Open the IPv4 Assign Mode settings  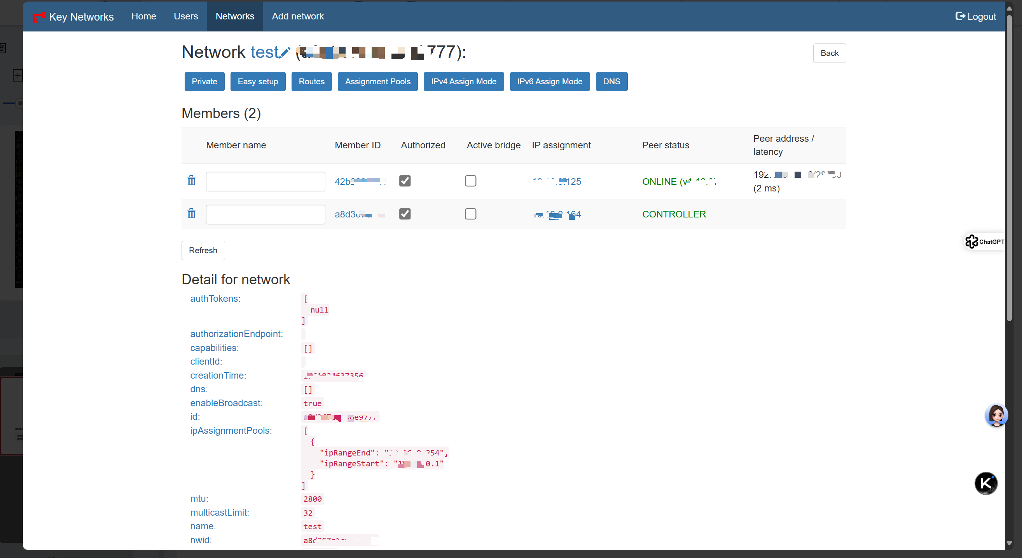click(463, 82)
